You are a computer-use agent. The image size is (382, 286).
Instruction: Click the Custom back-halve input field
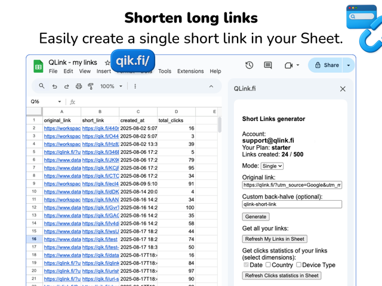point(292,204)
